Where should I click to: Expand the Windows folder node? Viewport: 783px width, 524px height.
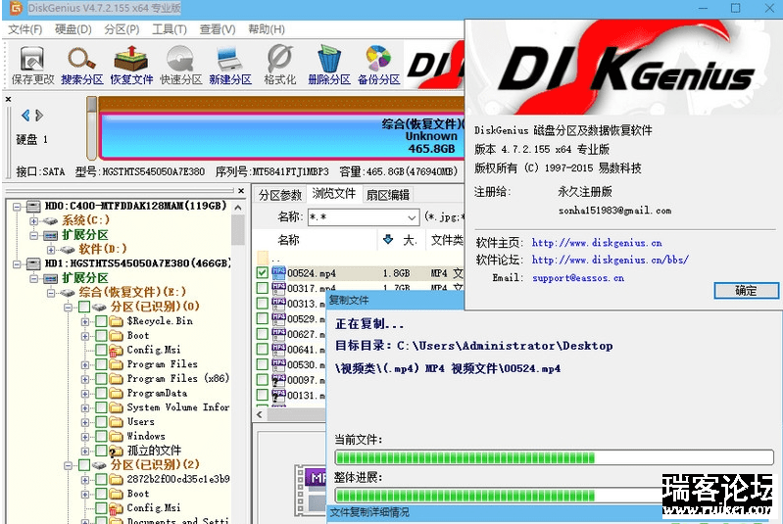(85, 437)
